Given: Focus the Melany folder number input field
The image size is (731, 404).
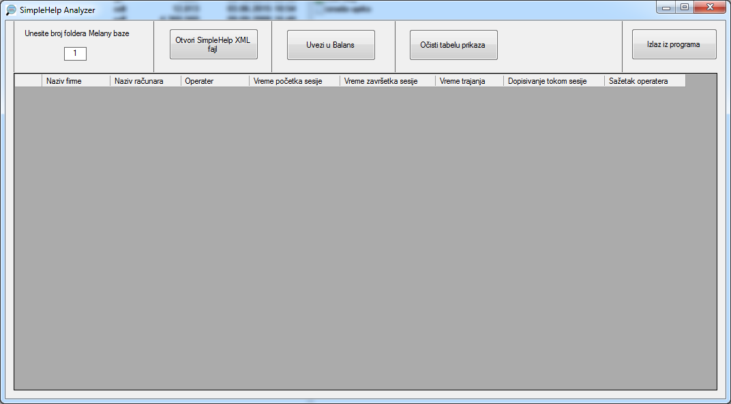Looking at the screenshot, I should point(75,53).
